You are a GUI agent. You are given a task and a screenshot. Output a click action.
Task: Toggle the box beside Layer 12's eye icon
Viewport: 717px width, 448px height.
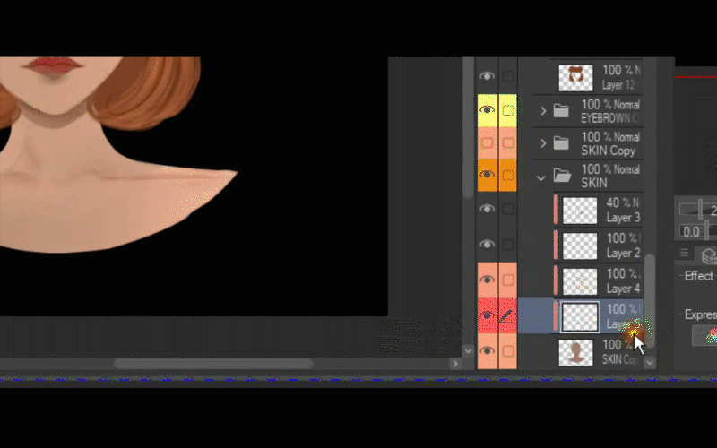pos(507,76)
